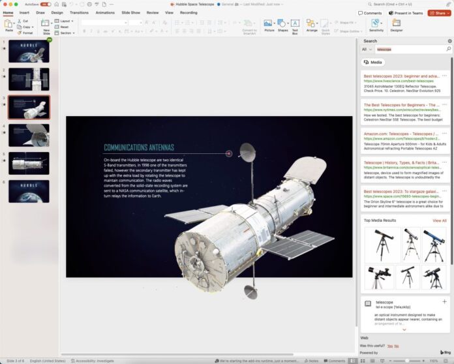Zoom out with the minus button
Viewport: 454px width, 364px height.
[x=391, y=361]
